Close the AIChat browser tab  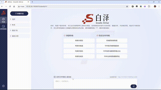pos(28,2)
